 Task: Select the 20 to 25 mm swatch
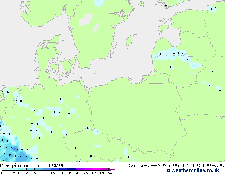64,169
